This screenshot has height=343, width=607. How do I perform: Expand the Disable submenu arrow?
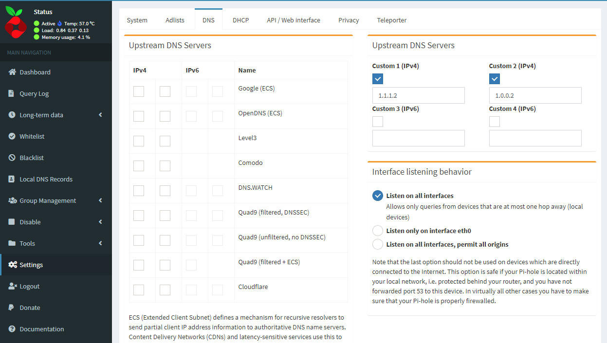(100, 222)
